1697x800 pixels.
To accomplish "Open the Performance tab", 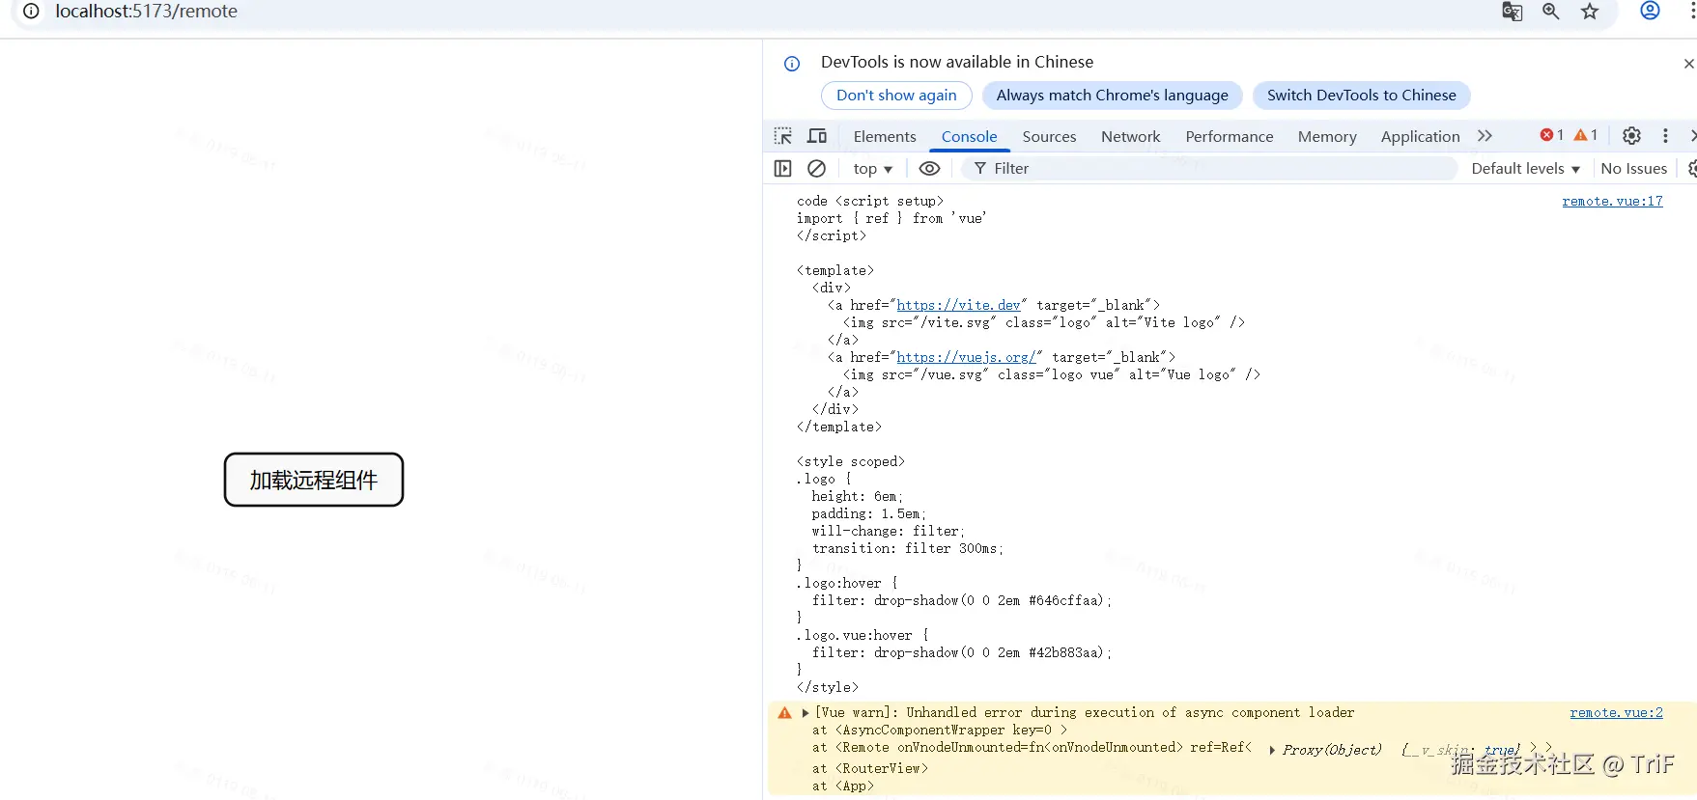I will 1230,136.
